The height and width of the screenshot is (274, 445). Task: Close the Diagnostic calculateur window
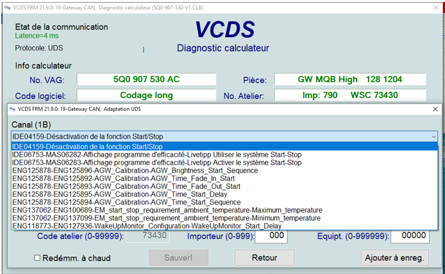[x=436, y=8]
